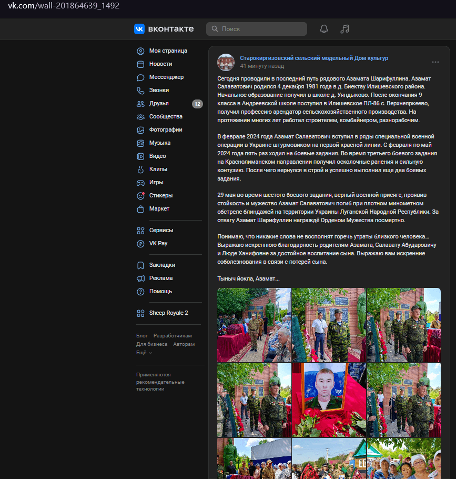This screenshot has height=479, width=456.
Task: Click the VK logo icon
Action: (x=139, y=29)
